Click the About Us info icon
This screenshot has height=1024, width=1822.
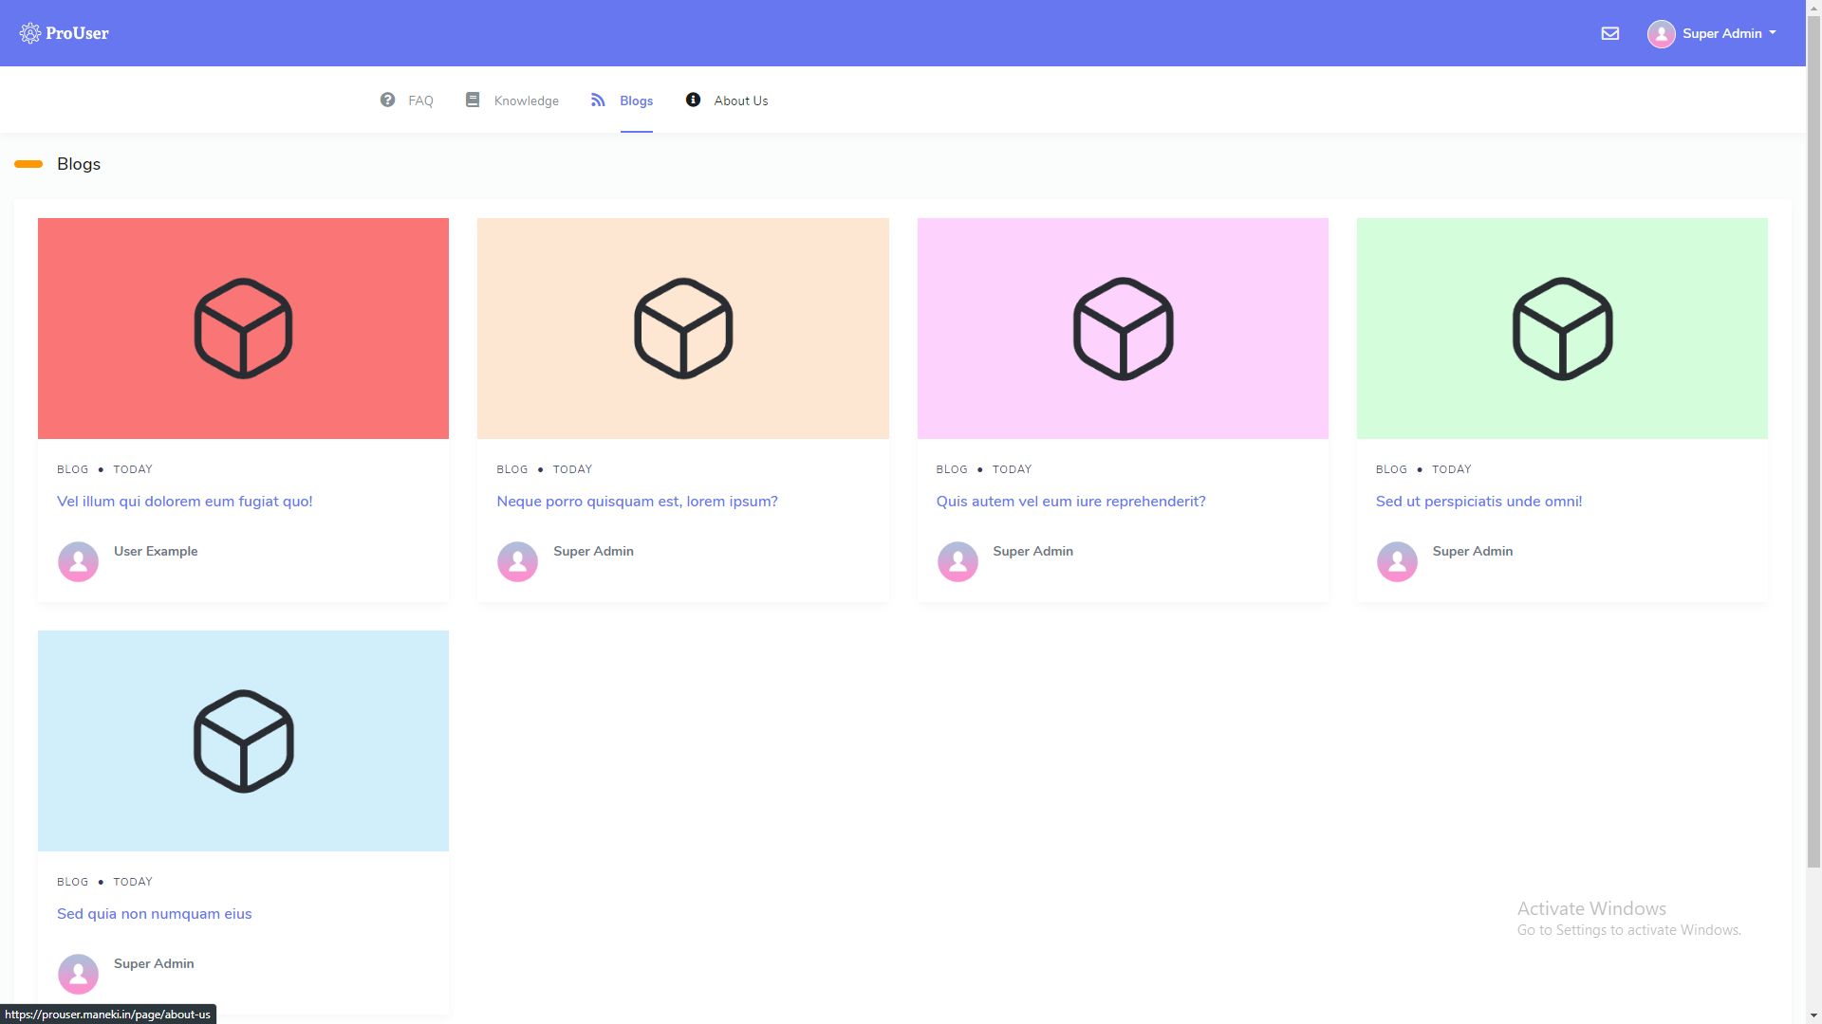[x=693, y=100]
